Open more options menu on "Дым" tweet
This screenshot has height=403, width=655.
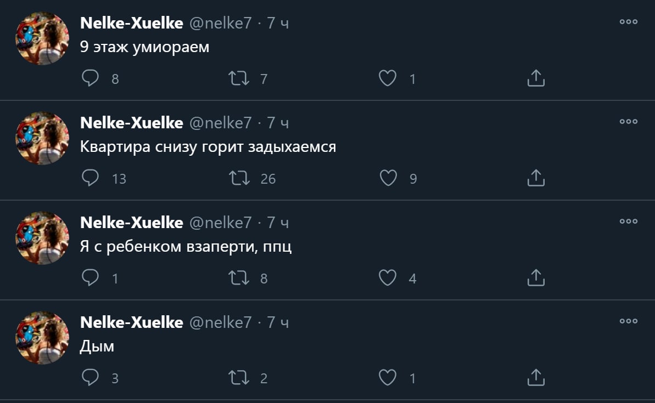(x=628, y=321)
